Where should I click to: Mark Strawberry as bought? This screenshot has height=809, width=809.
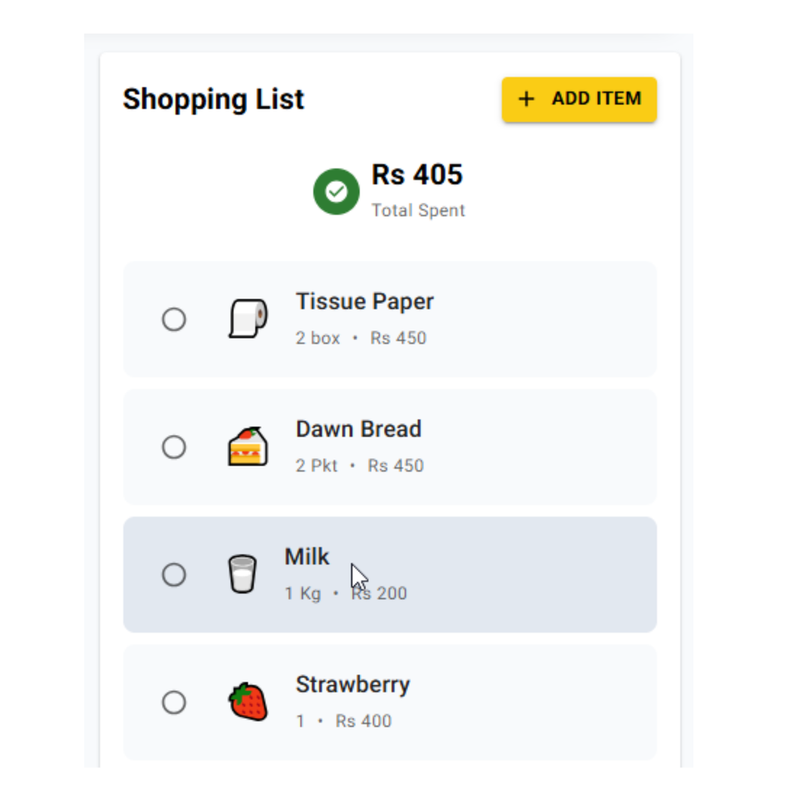[x=174, y=703]
